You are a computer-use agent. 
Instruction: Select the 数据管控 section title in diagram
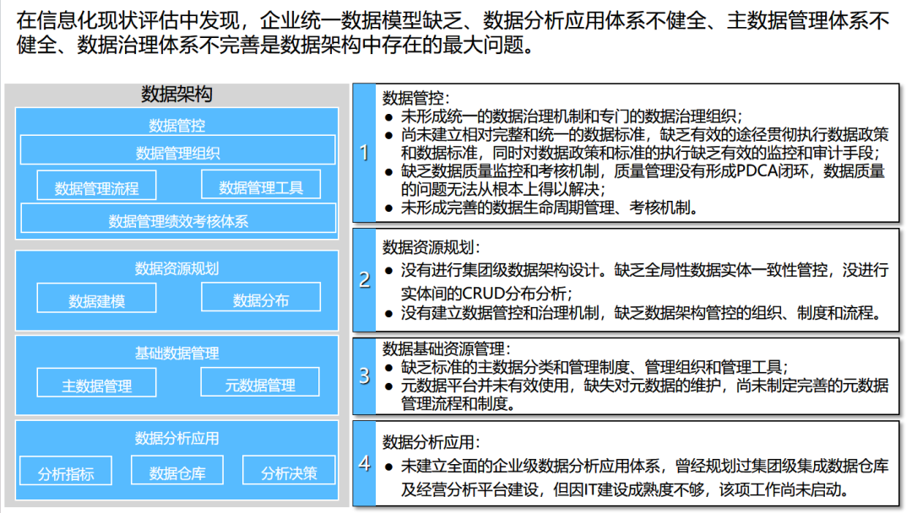(176, 125)
